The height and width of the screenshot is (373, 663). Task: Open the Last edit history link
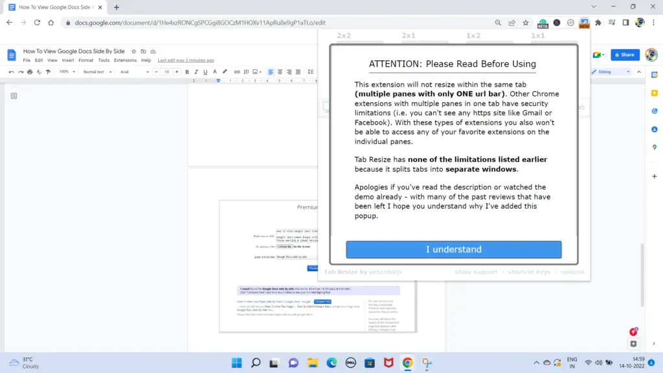click(x=186, y=60)
